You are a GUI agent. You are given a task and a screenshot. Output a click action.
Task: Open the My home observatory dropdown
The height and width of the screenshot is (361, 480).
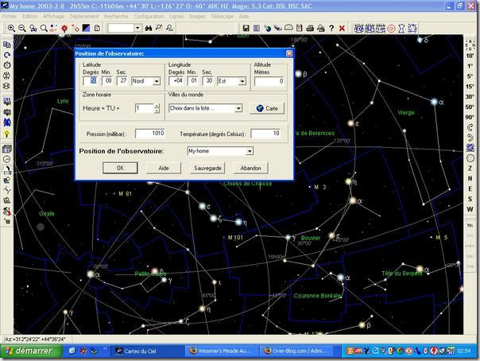click(250, 151)
